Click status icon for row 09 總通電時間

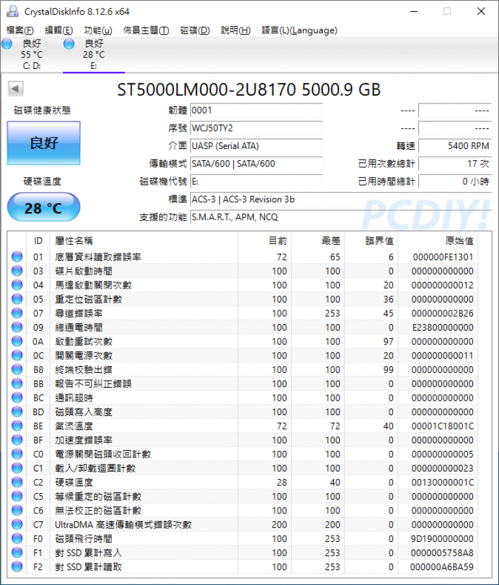(x=17, y=327)
